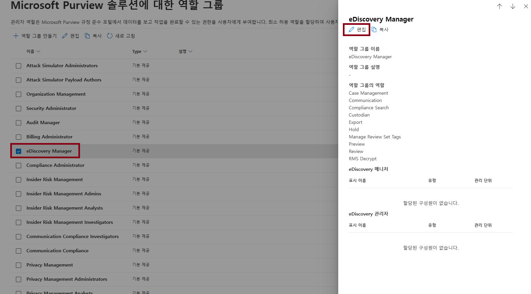531x294 pixels.
Task: Click 새로 고침 refresh button
Action: 121,36
